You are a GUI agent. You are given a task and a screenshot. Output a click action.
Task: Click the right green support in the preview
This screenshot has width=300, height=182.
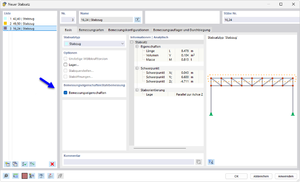coord(293,114)
